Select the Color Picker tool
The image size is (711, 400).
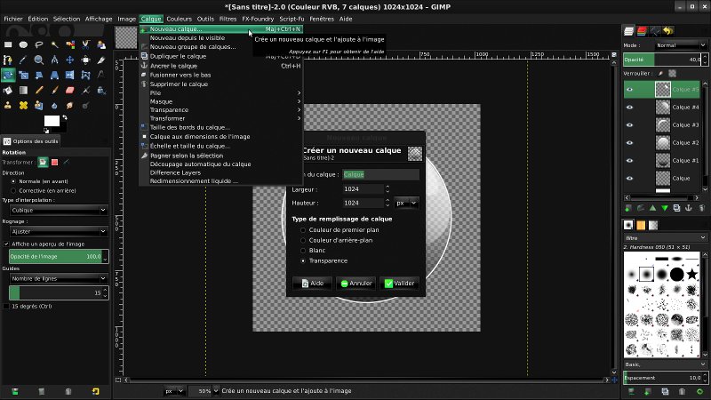[x=23, y=60]
